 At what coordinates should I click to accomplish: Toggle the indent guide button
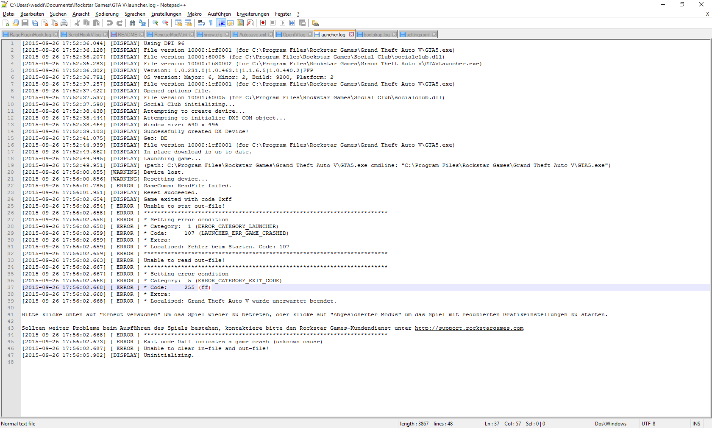(221, 23)
